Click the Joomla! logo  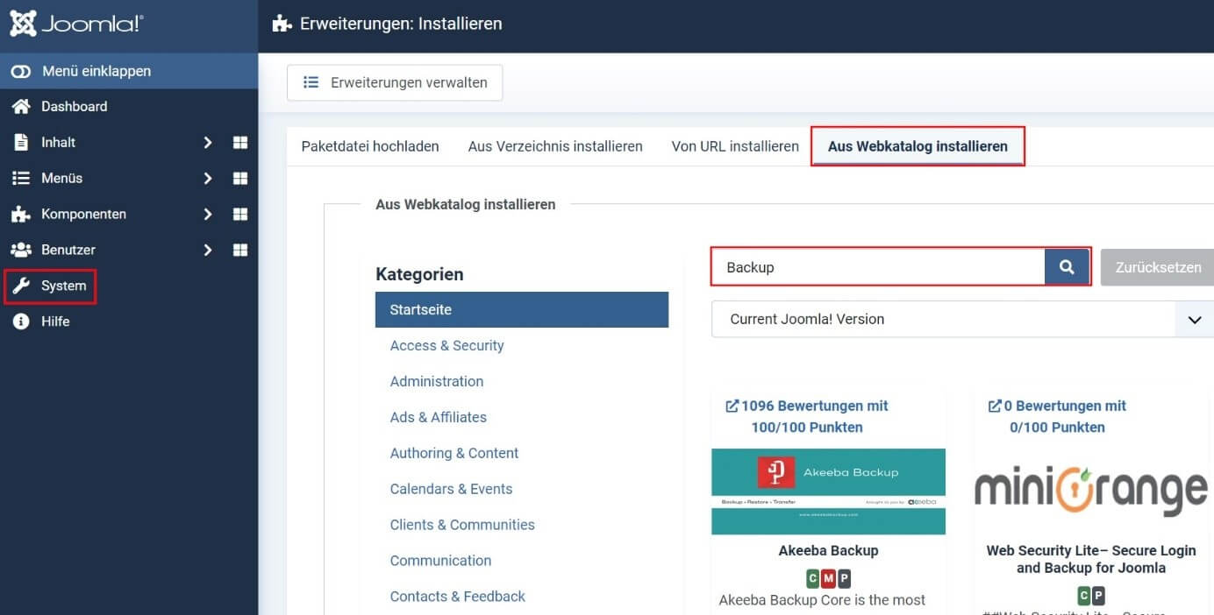click(x=76, y=25)
